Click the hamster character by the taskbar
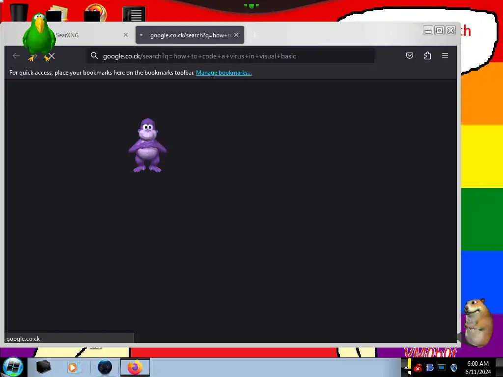The width and height of the screenshot is (503, 377). click(x=478, y=323)
